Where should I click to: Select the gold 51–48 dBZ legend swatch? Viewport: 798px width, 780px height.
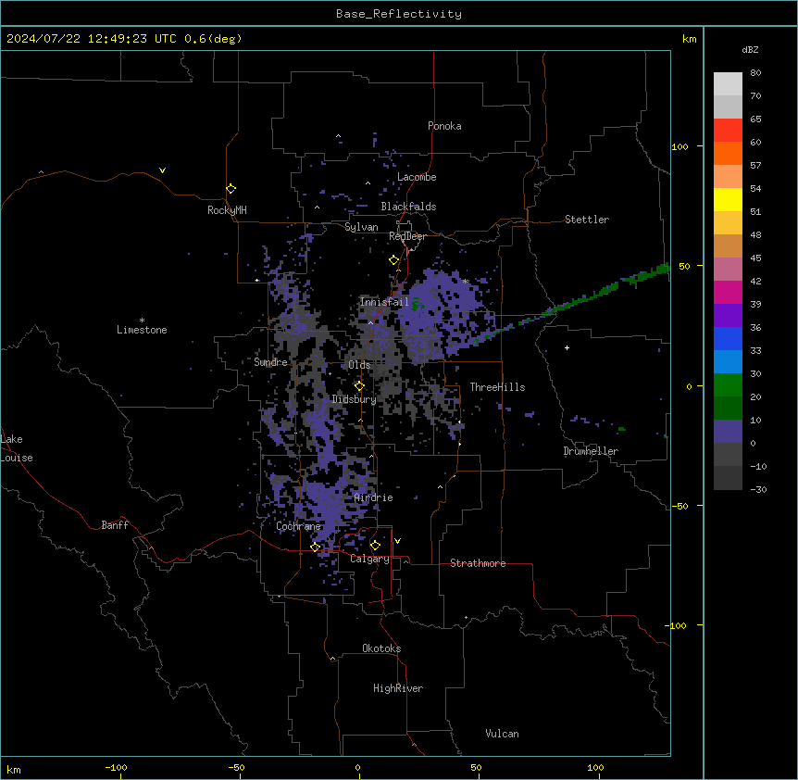[x=728, y=223]
